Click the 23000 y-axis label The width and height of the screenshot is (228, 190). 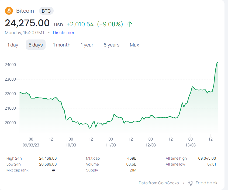pos(10,79)
